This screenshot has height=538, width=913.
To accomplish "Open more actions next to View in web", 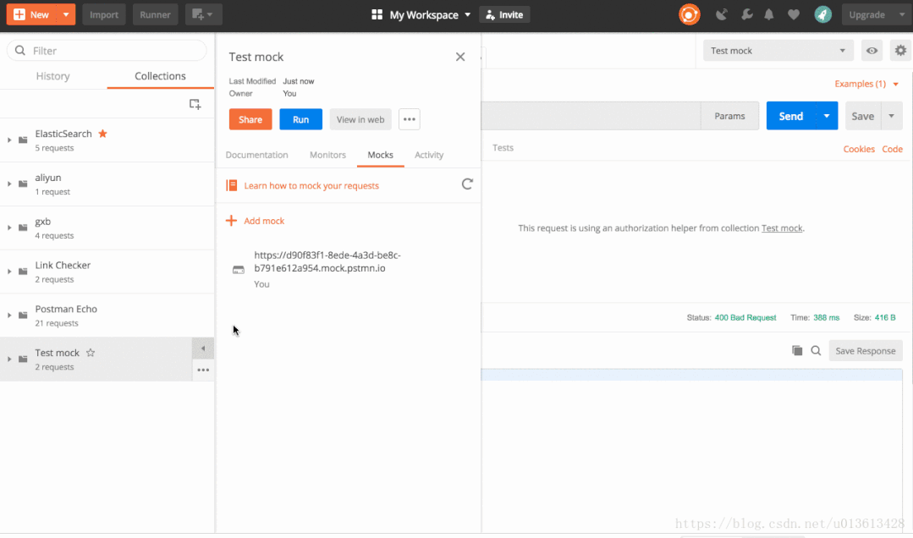I will (x=410, y=119).
